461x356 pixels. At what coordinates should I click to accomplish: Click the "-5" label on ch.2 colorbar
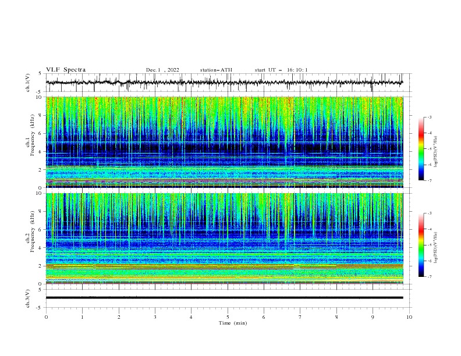point(430,245)
